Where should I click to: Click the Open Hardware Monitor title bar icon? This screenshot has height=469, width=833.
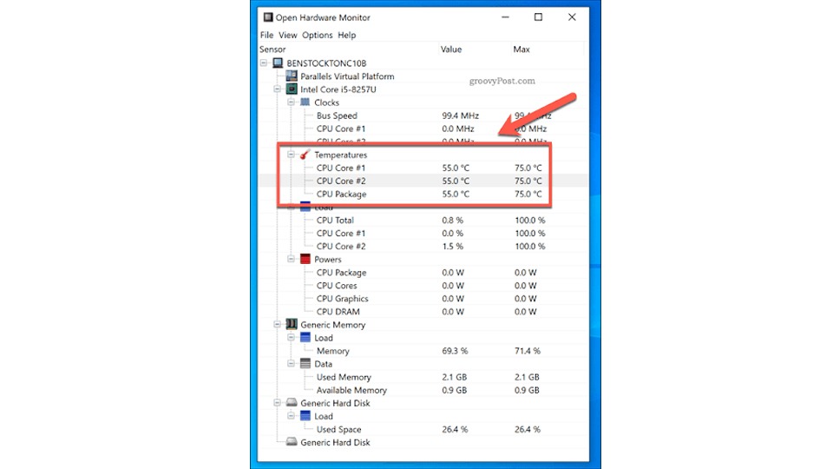pos(267,17)
